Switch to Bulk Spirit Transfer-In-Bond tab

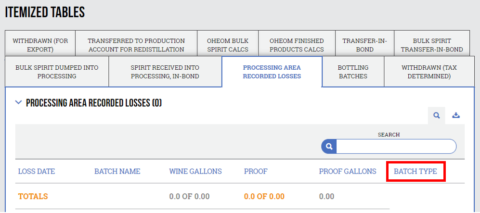coord(432,45)
